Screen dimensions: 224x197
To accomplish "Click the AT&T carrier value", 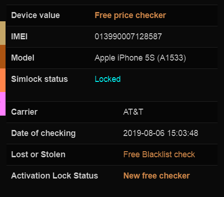I will tap(133, 112).
